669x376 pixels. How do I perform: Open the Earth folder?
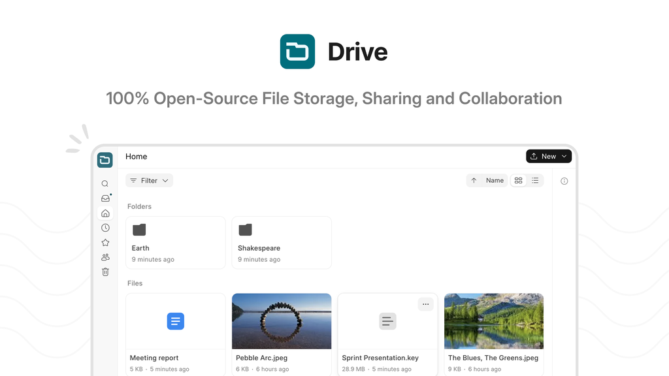point(175,242)
